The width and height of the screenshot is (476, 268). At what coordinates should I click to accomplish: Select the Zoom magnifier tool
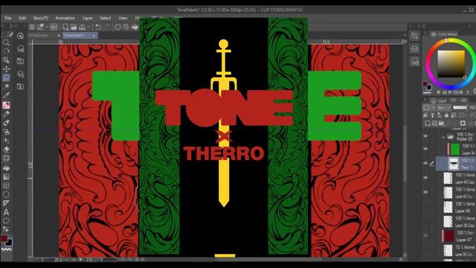[6, 42]
